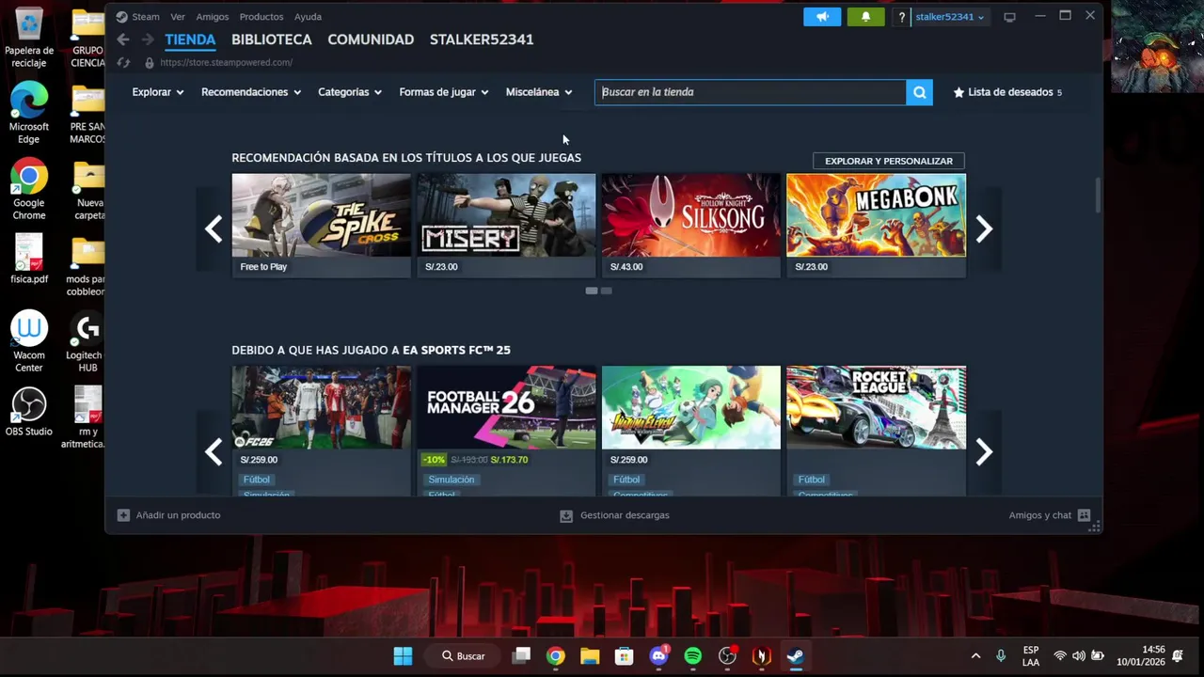
Task: Open the stalker52341 account dropdown
Action: tap(950, 17)
